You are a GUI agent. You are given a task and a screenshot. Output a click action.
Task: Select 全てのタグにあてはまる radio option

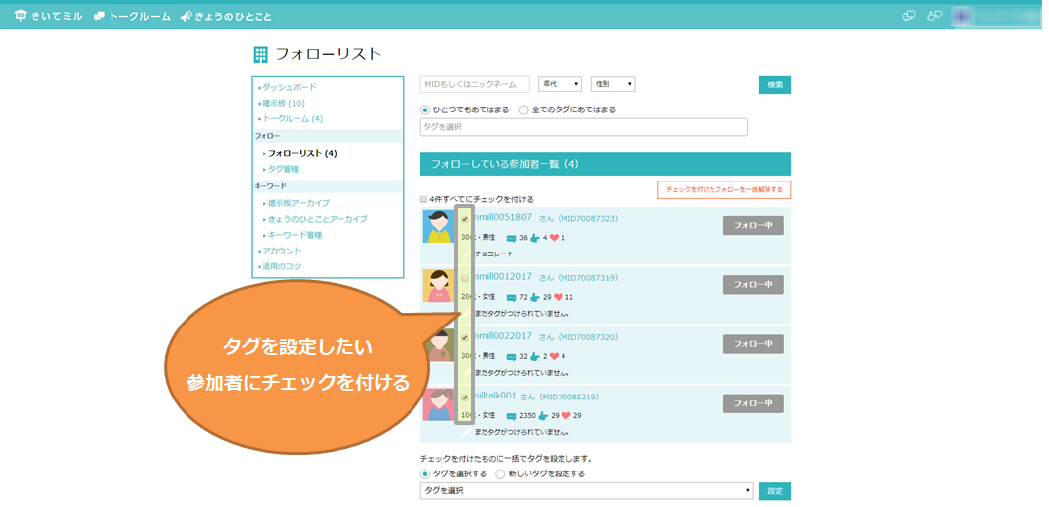(x=523, y=109)
